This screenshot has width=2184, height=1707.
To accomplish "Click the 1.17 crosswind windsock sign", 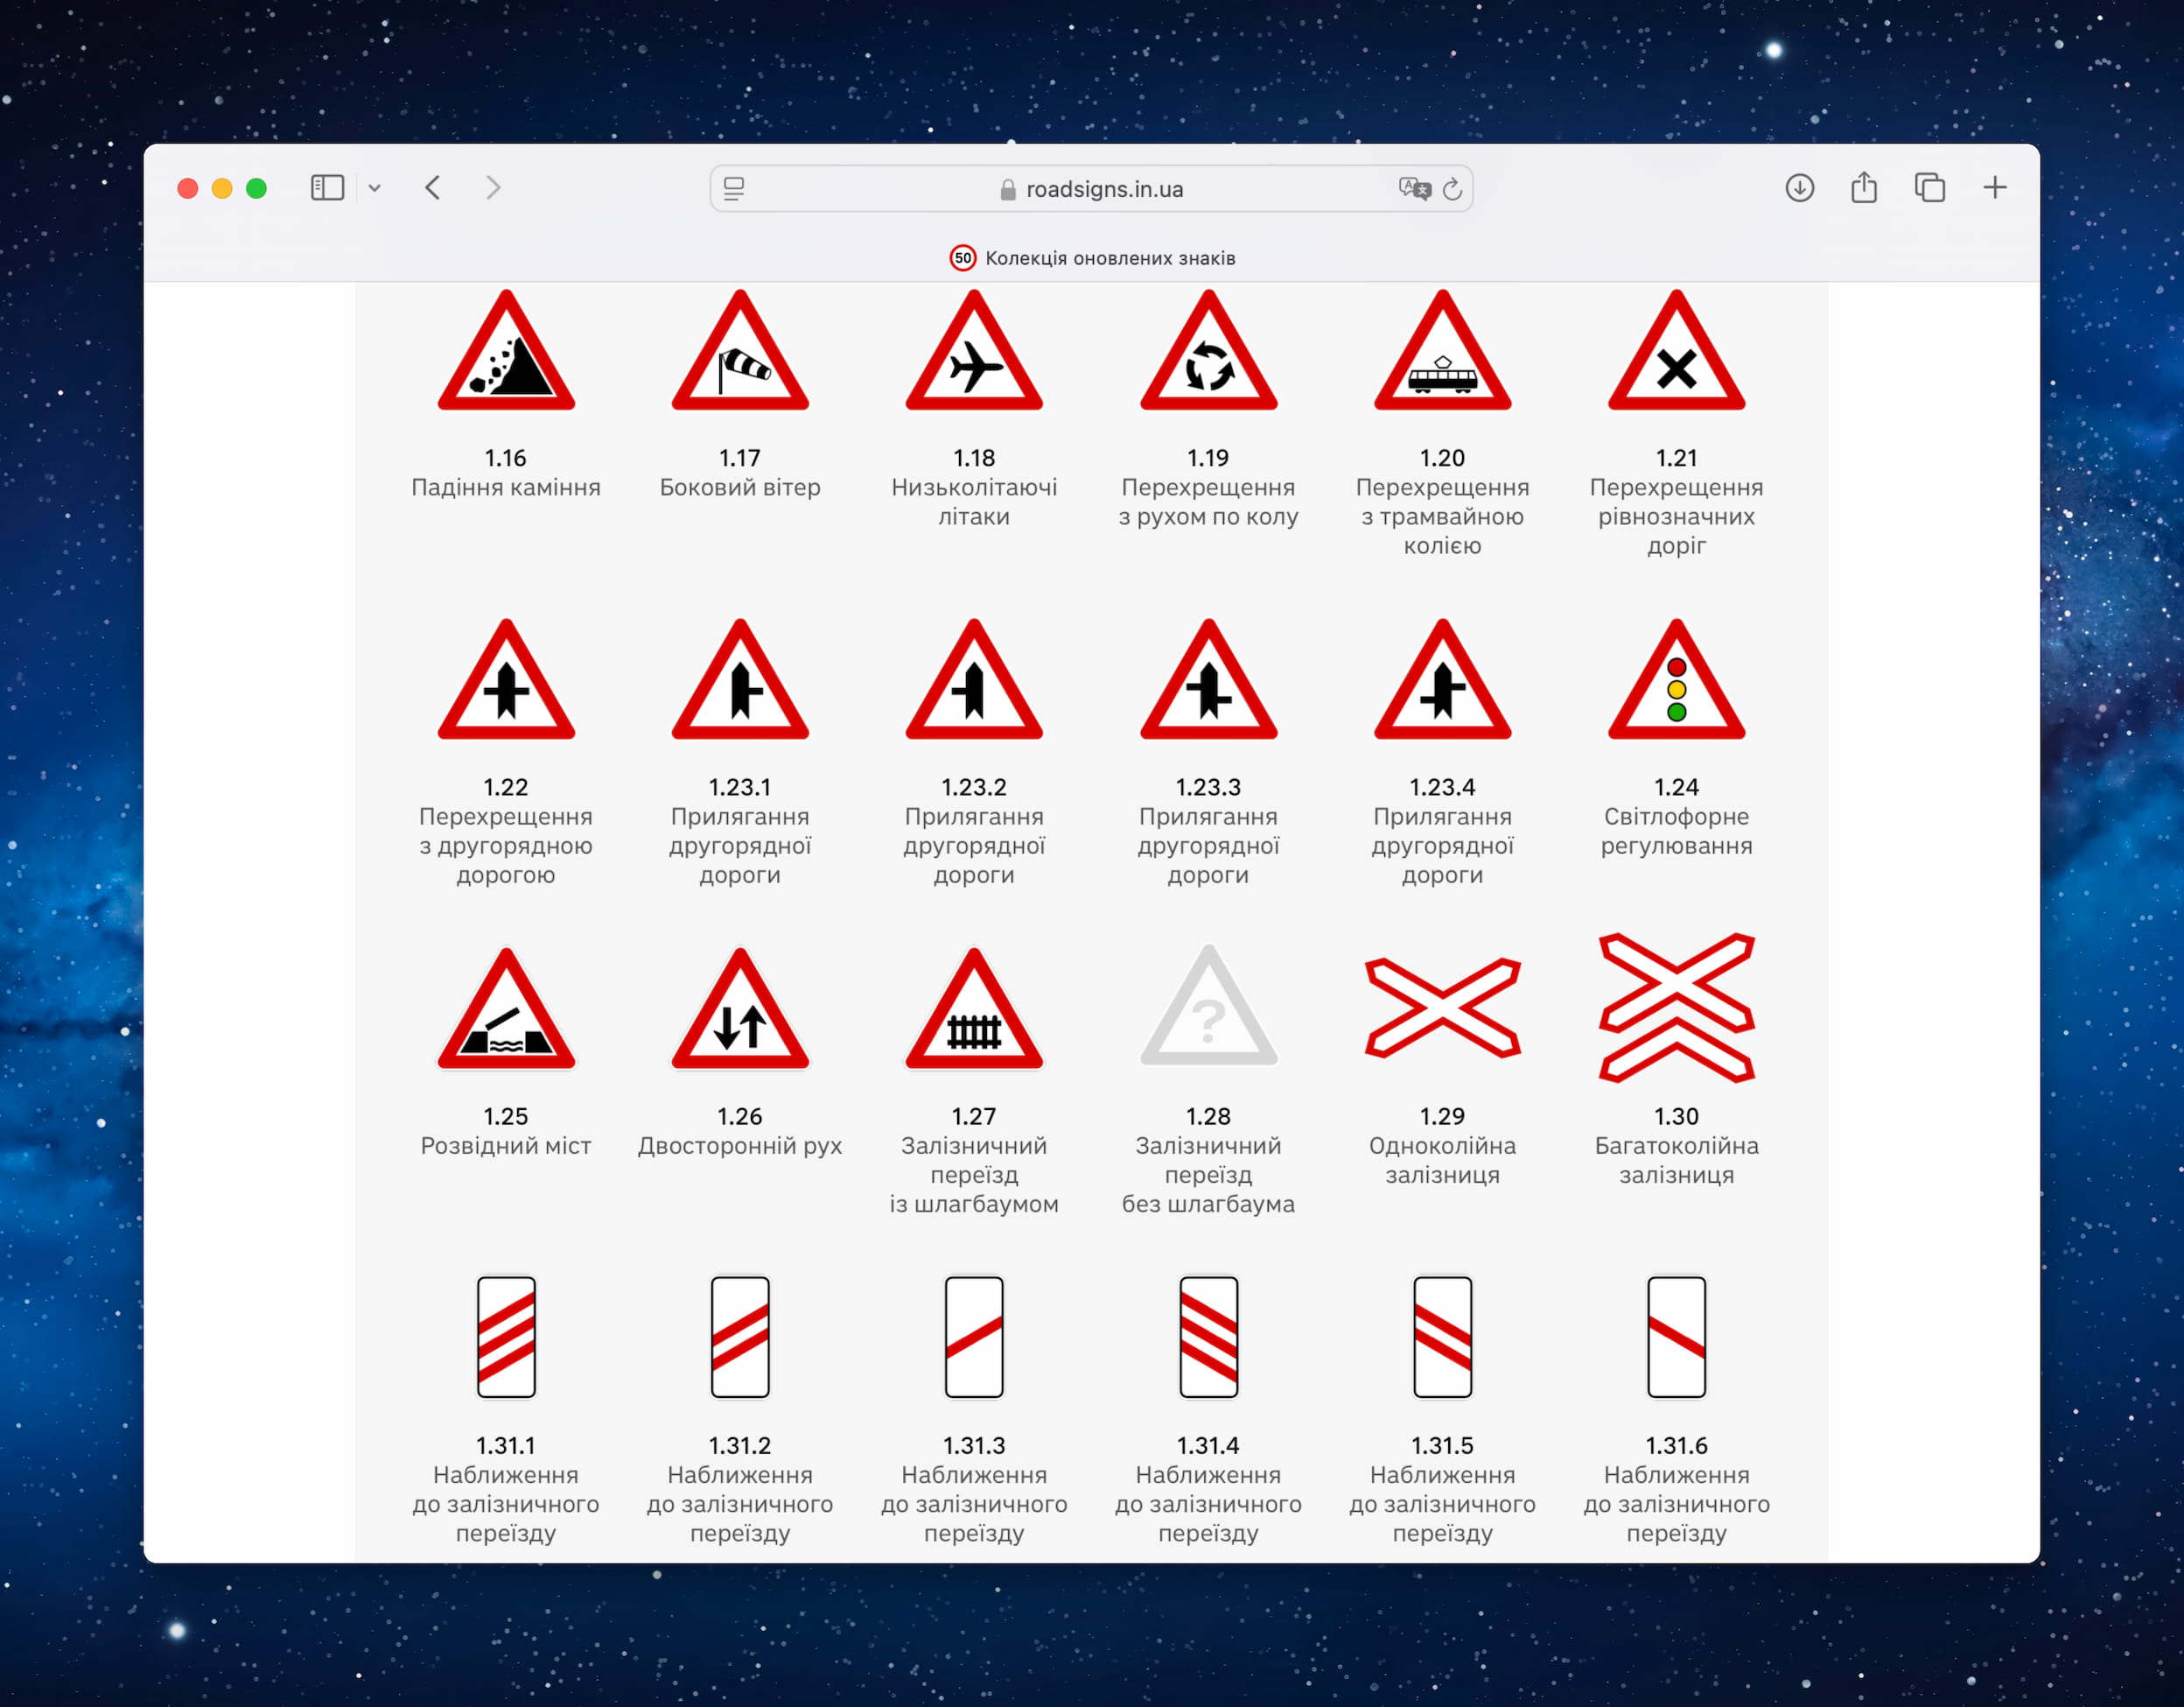I will (740, 350).
